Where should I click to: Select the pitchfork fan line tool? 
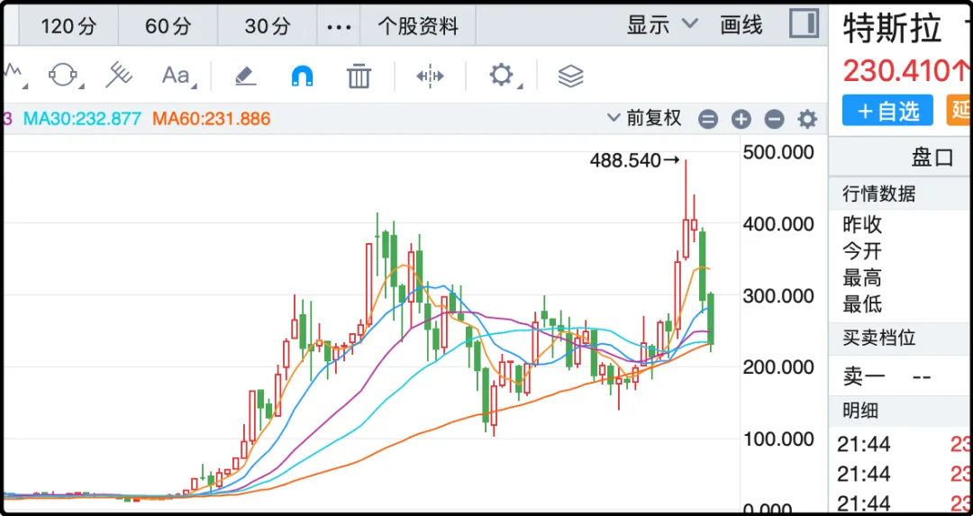tap(118, 76)
